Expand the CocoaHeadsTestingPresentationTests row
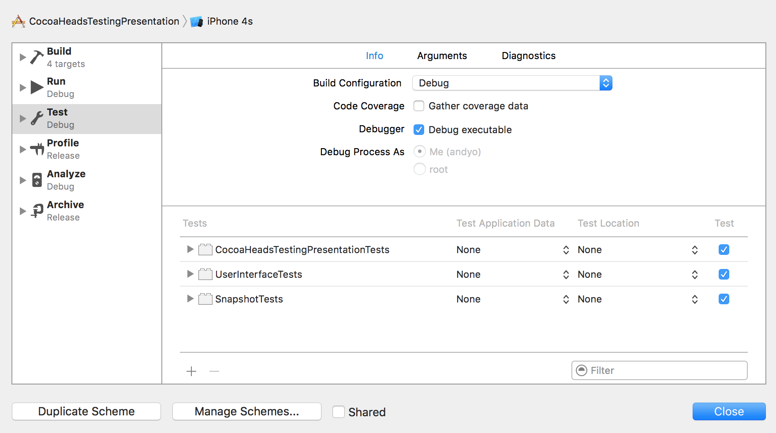 pyautogui.click(x=190, y=249)
